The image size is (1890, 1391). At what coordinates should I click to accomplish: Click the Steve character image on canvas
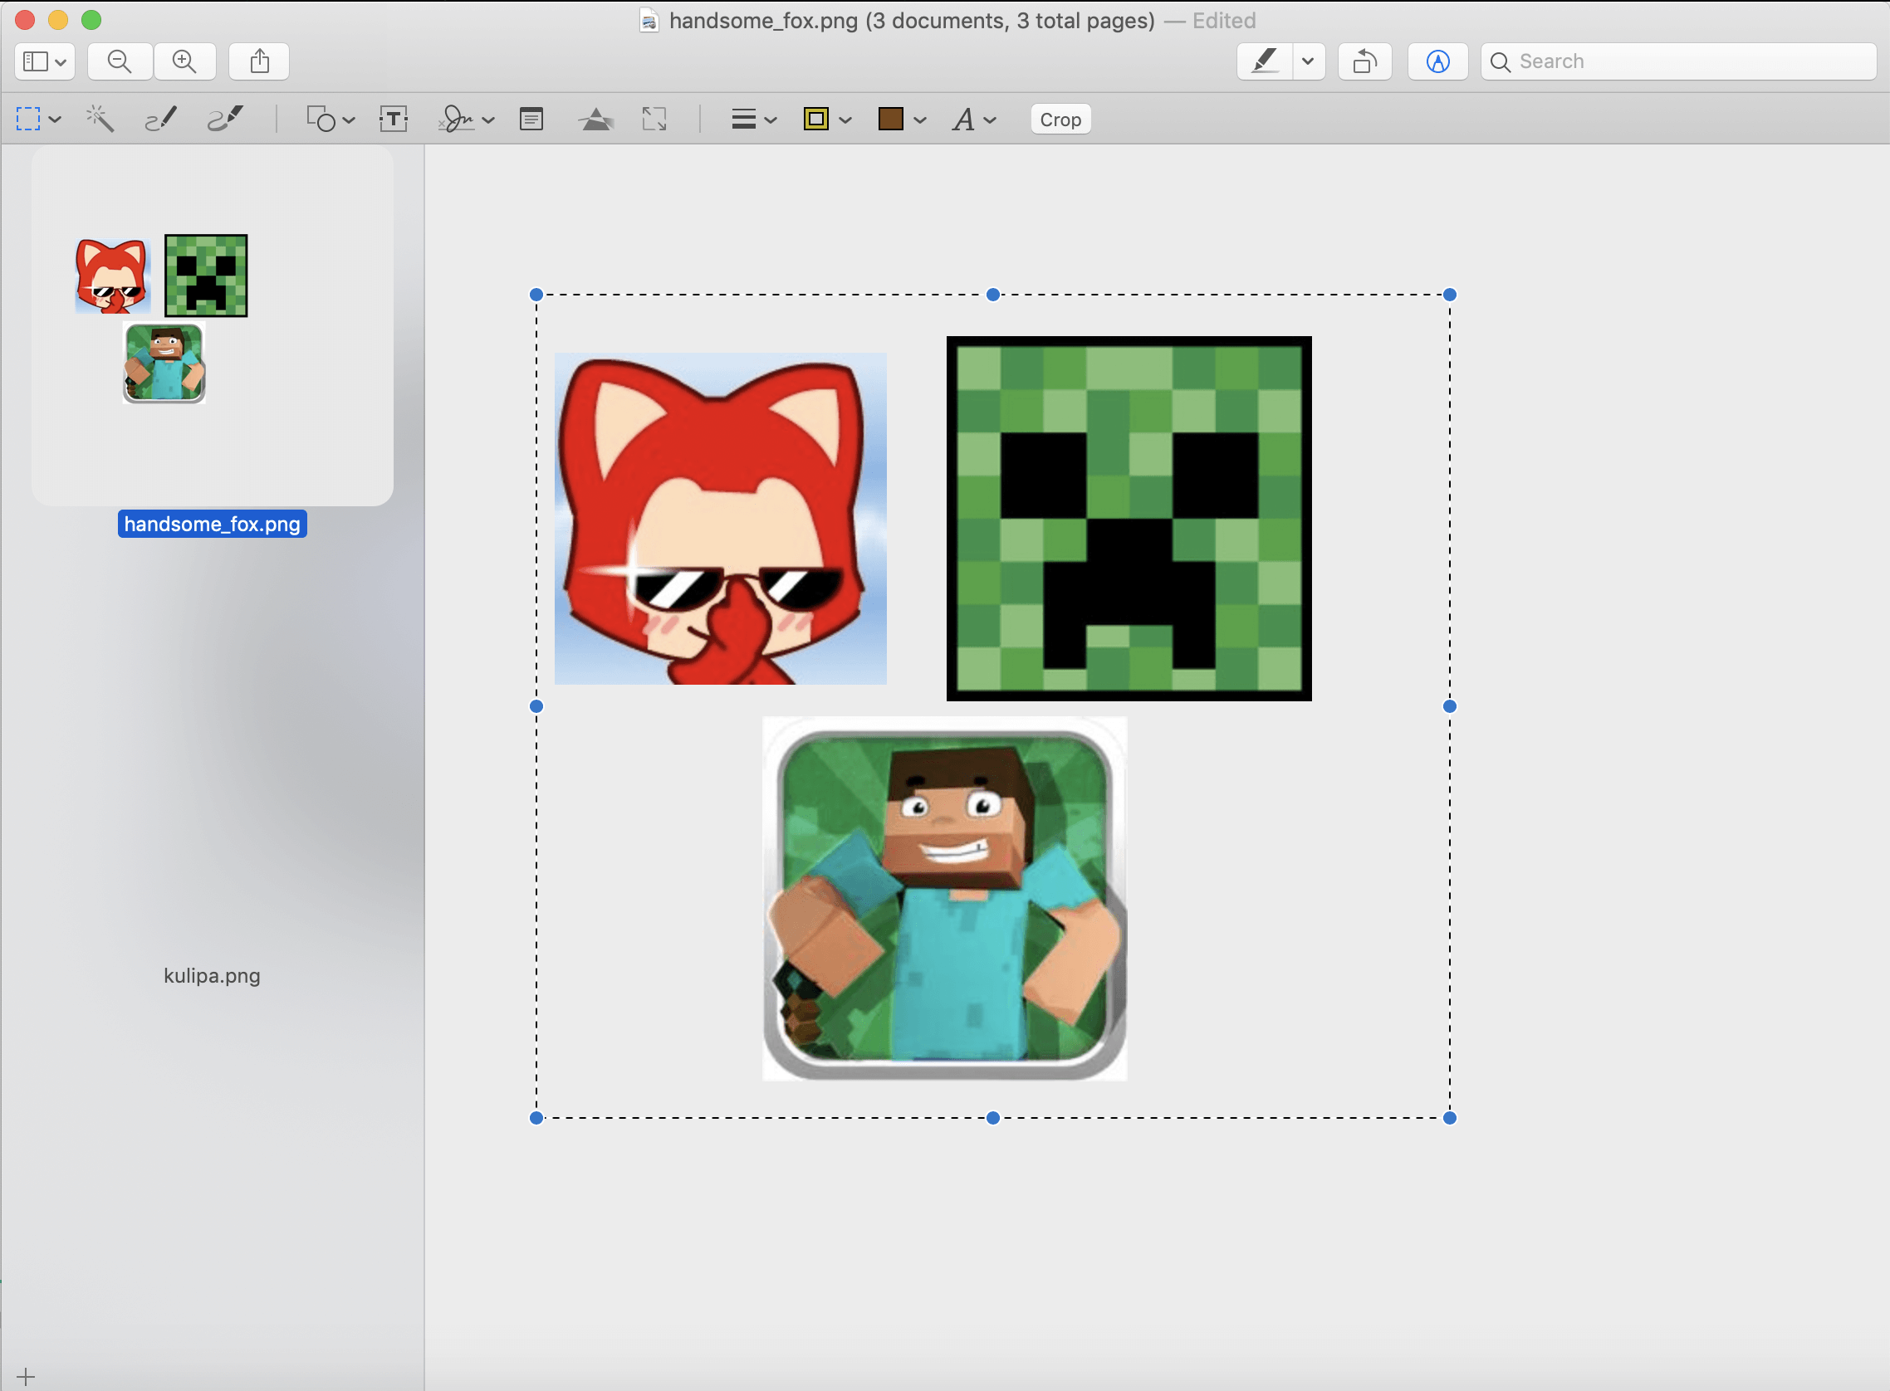coord(944,899)
